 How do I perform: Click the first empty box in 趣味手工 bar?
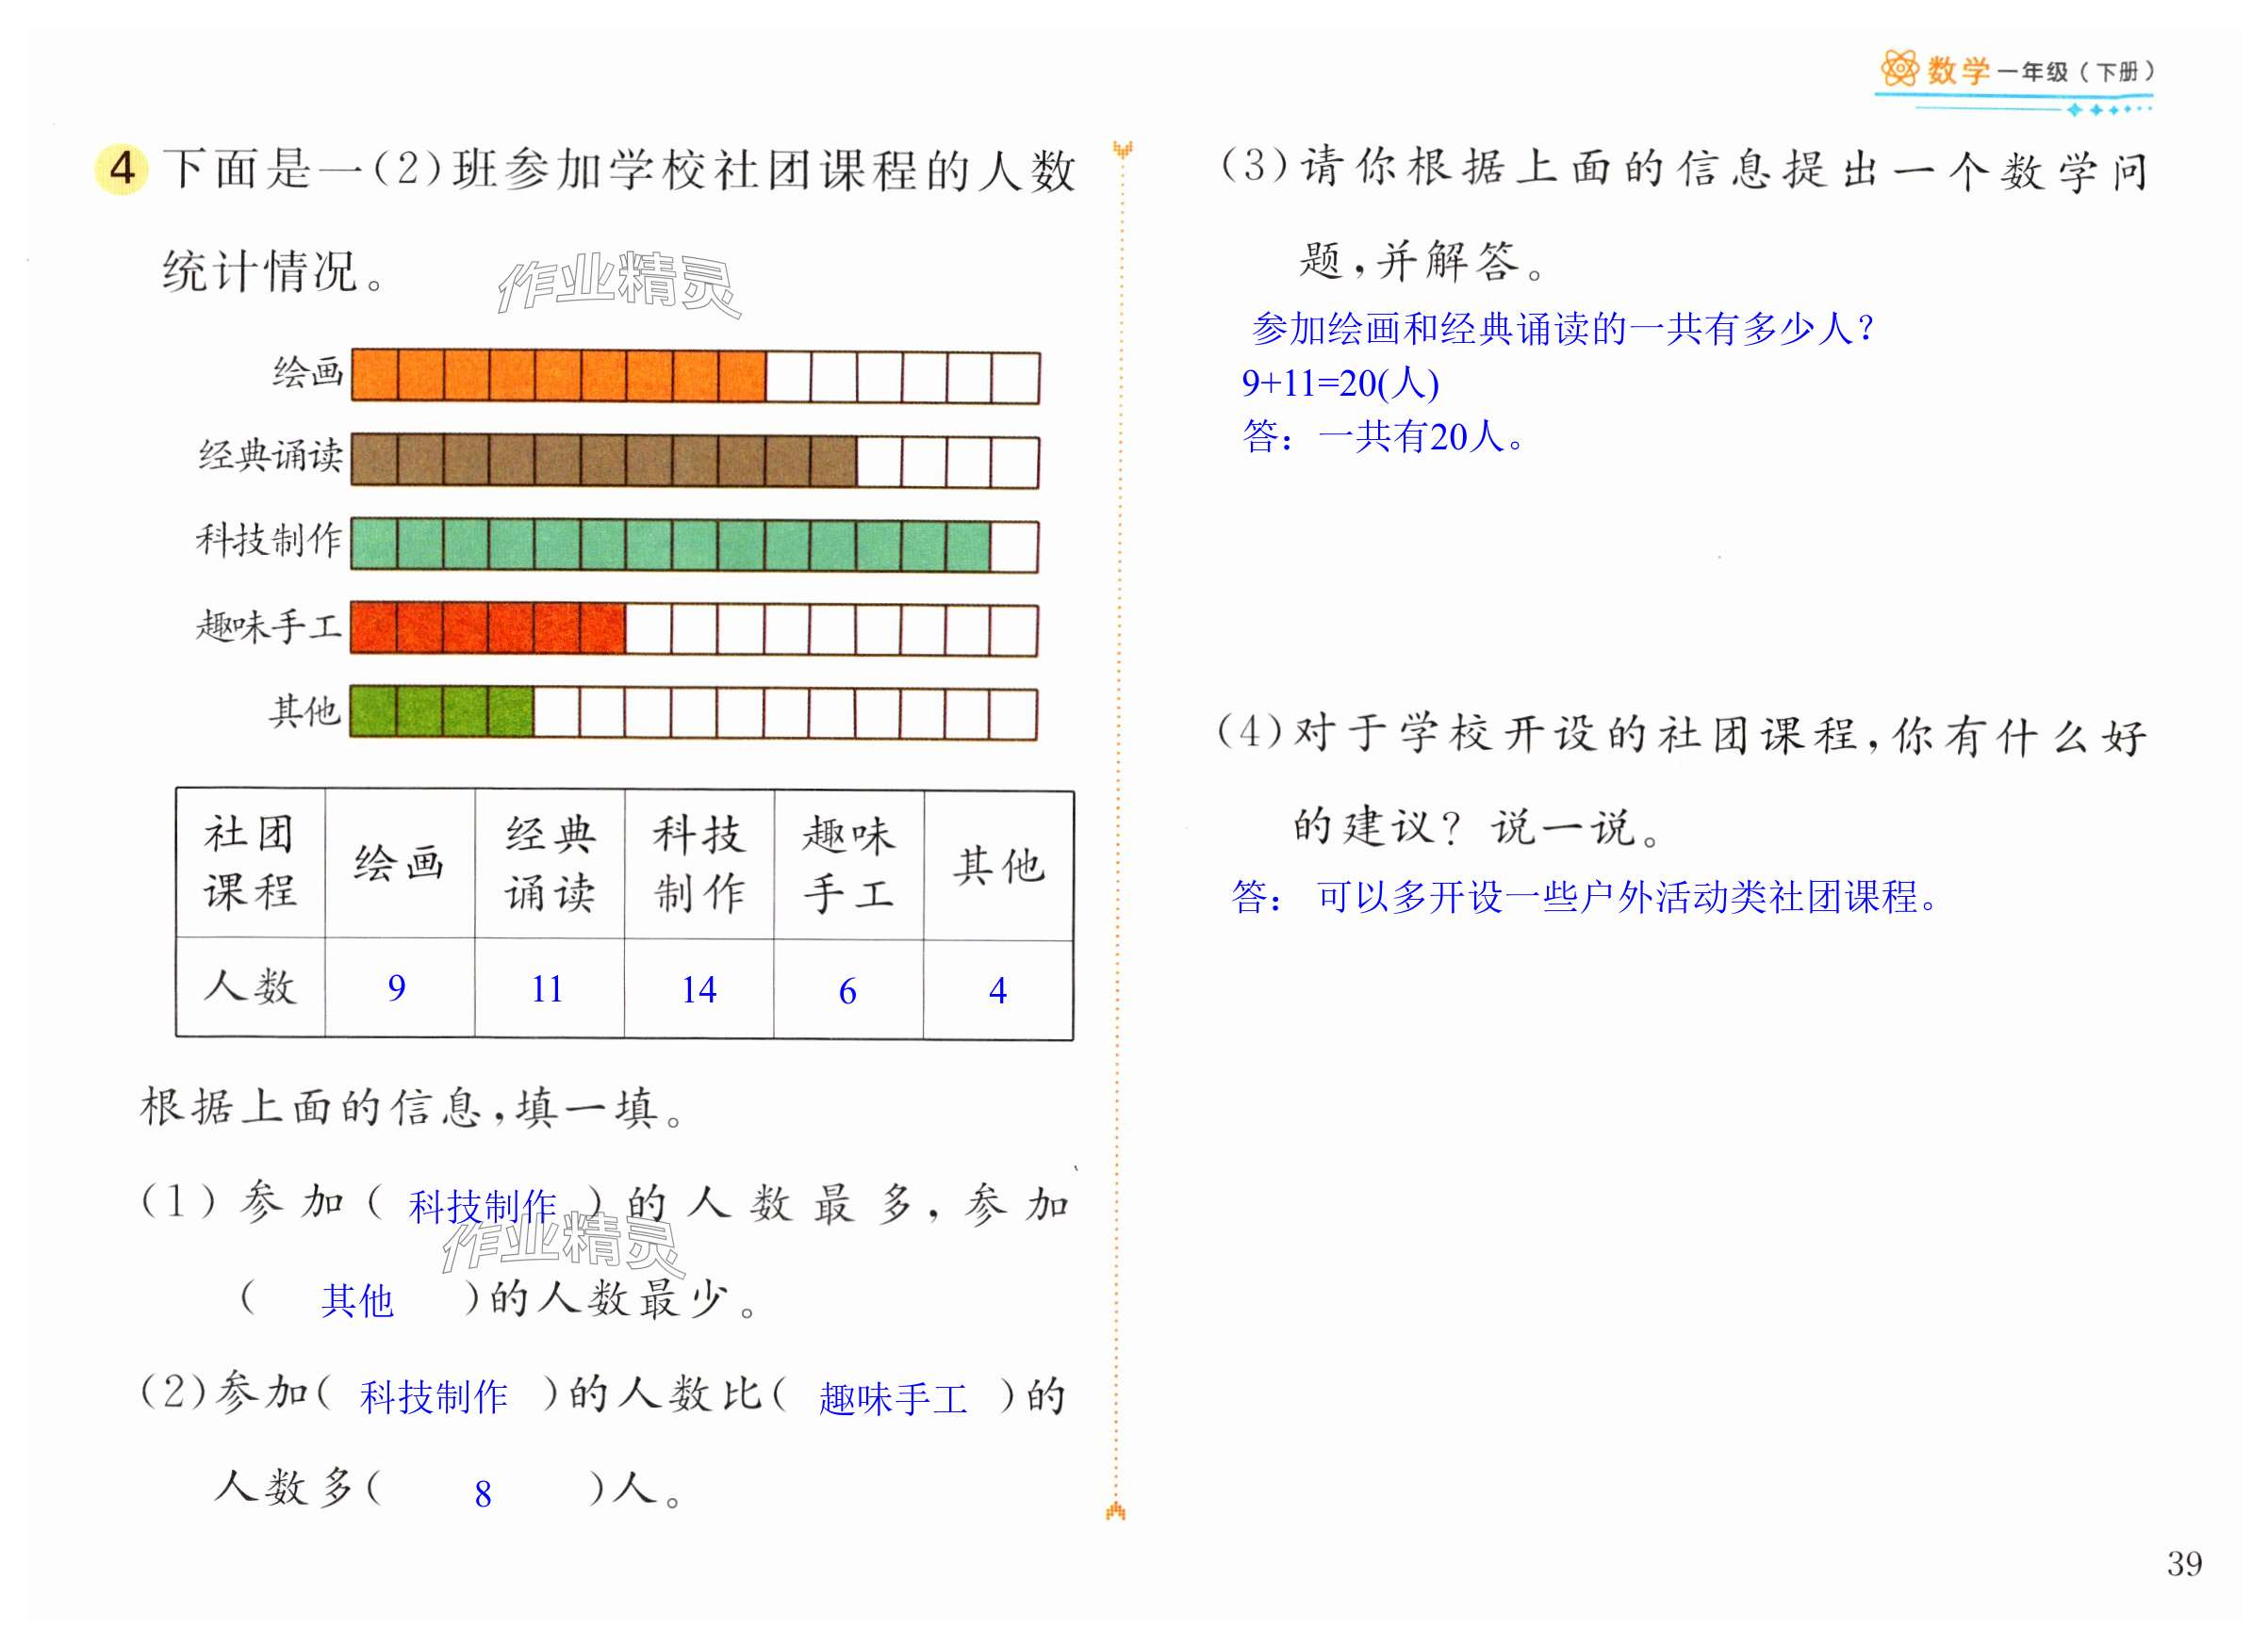648,630
